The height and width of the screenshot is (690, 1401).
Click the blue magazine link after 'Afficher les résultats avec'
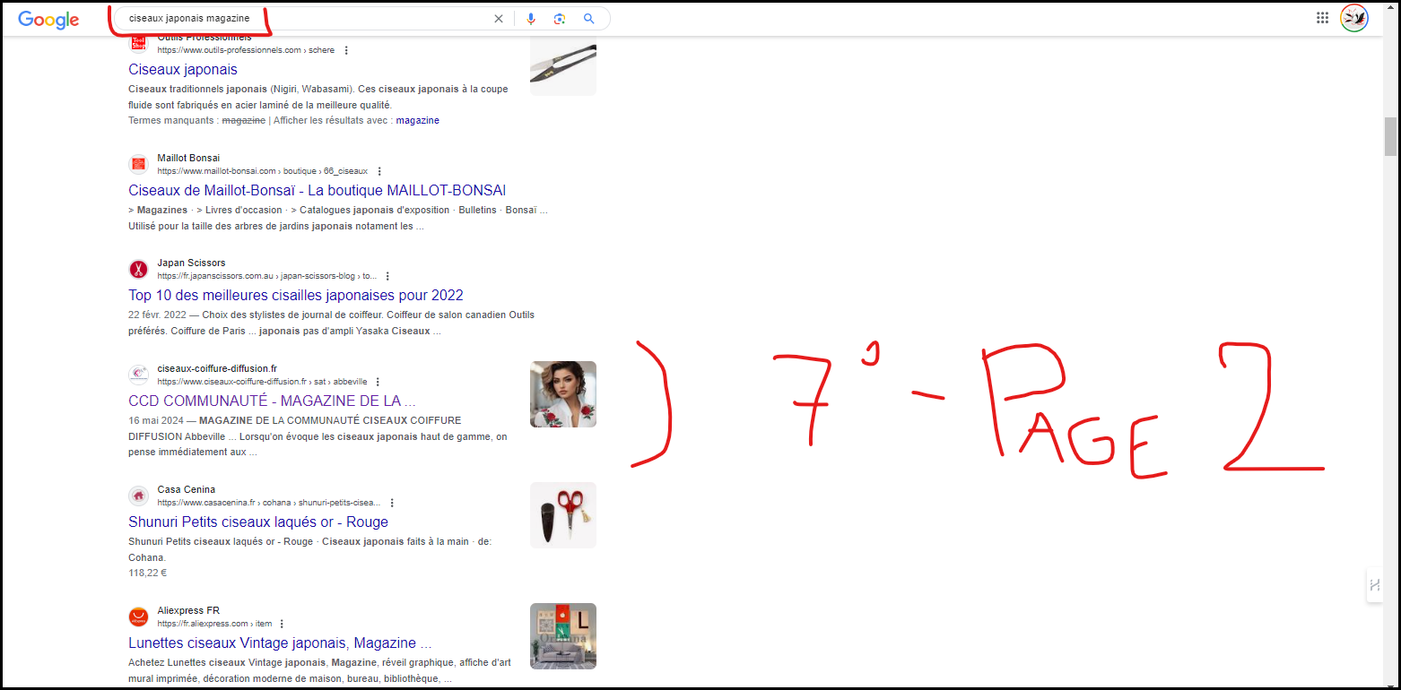click(418, 120)
